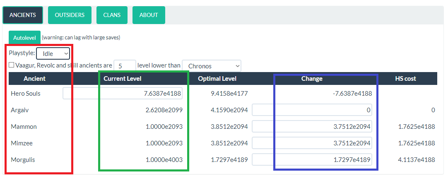Screen dimensions: 448x181
Task: Click the Argaiv change input field
Action: [312, 110]
